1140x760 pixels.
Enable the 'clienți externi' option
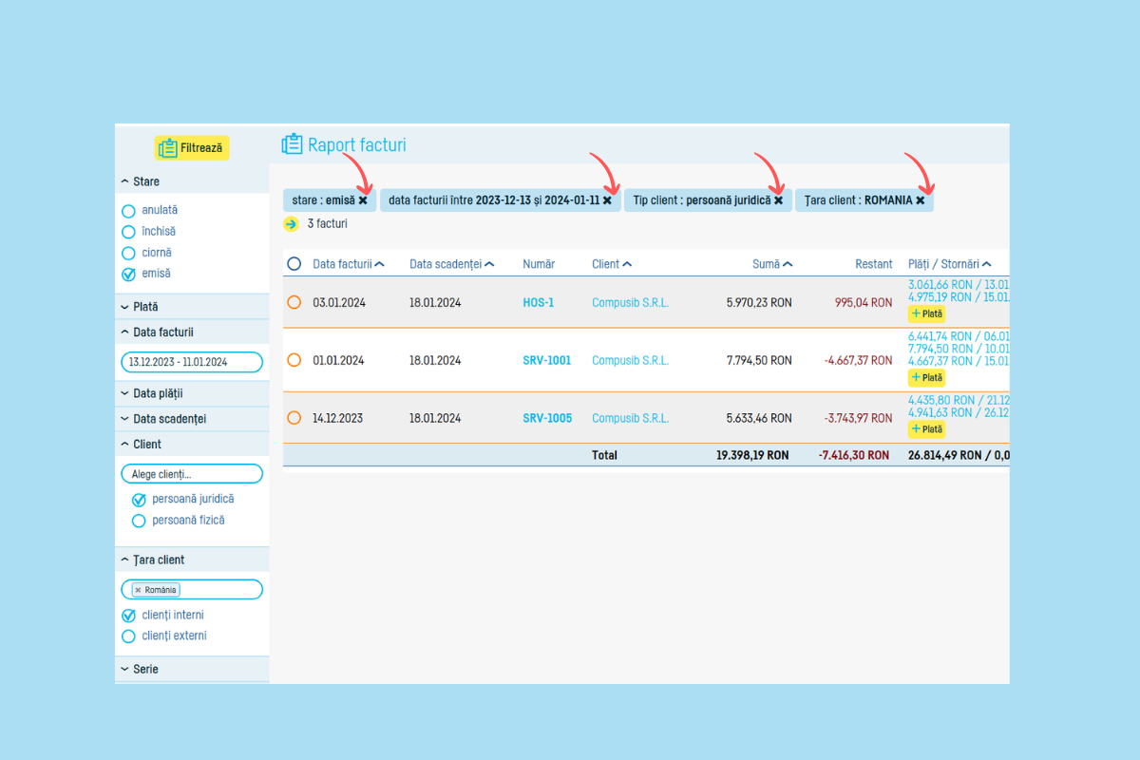point(129,636)
